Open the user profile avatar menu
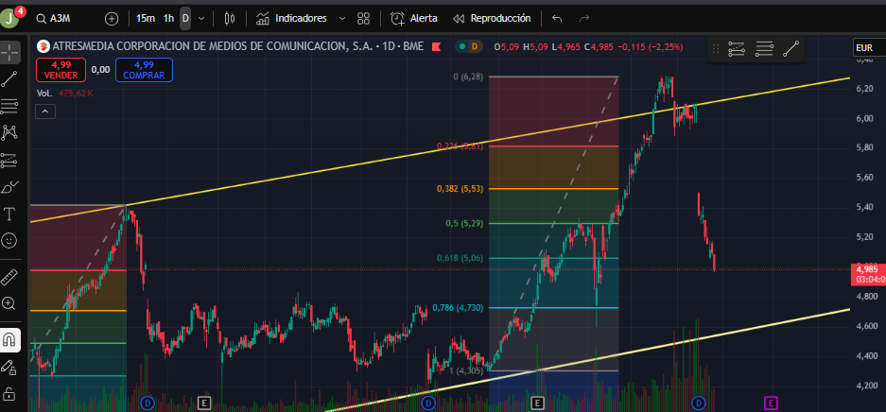The image size is (886, 412). 9,18
